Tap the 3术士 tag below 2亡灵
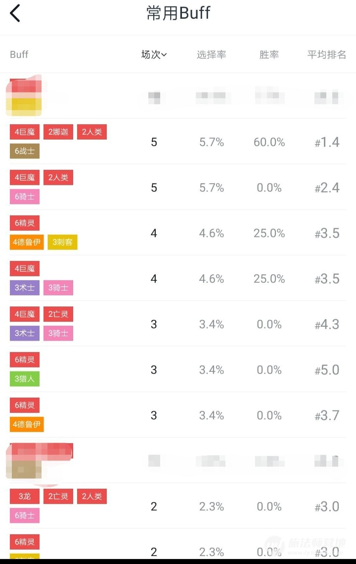 click(25, 333)
